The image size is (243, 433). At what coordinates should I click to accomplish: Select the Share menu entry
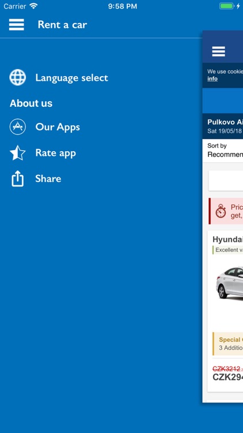(48, 178)
